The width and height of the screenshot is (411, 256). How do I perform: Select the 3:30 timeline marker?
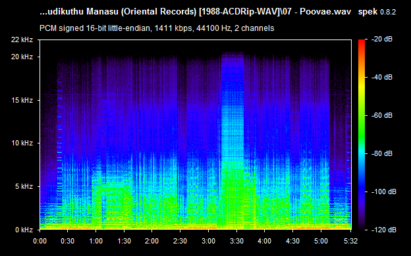236,241
